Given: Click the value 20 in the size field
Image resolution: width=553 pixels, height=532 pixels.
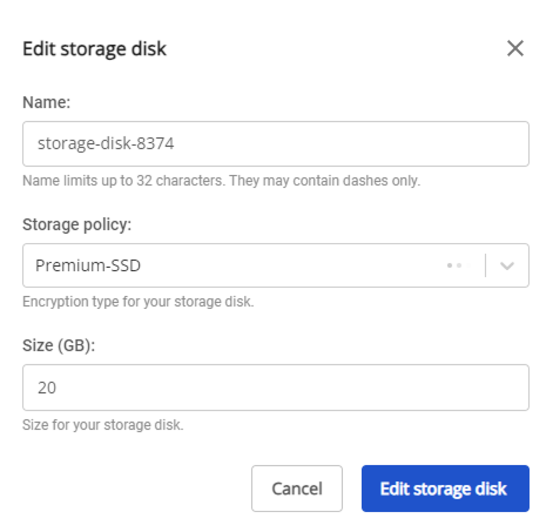Looking at the screenshot, I should tap(47, 388).
